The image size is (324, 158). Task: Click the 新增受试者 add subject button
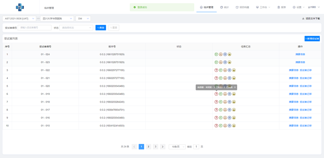pos(312,38)
